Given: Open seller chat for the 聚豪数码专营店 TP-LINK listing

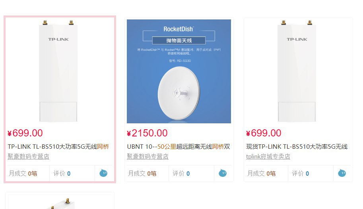Looking at the screenshot, I should [103, 173].
